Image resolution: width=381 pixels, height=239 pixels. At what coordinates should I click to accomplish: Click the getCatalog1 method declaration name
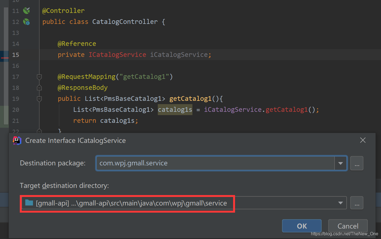point(190,99)
